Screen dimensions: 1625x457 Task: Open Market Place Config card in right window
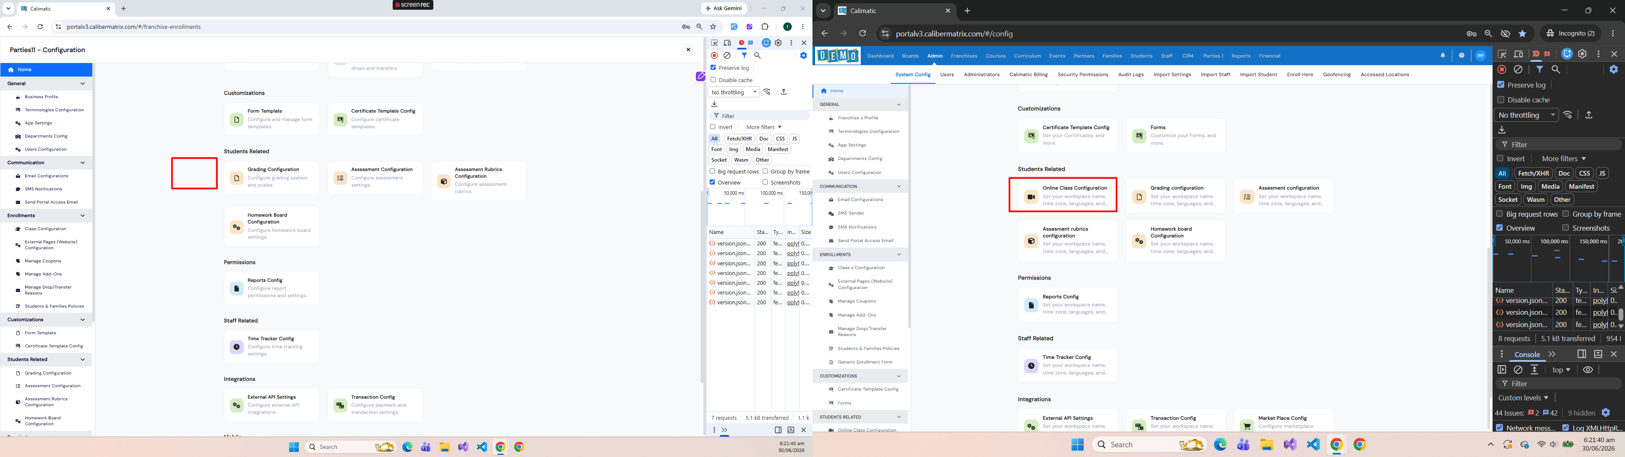pos(1283,421)
